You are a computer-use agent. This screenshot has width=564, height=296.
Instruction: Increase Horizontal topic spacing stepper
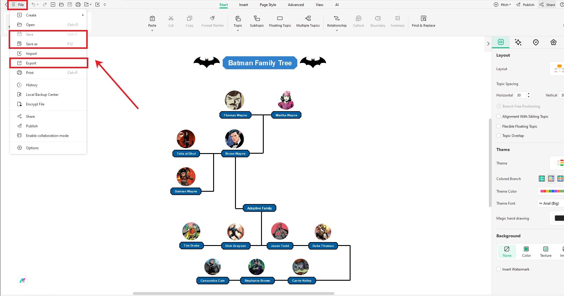(529, 93)
